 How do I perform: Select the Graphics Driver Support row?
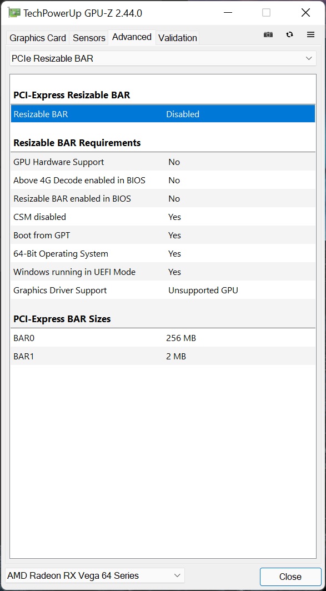point(163,290)
